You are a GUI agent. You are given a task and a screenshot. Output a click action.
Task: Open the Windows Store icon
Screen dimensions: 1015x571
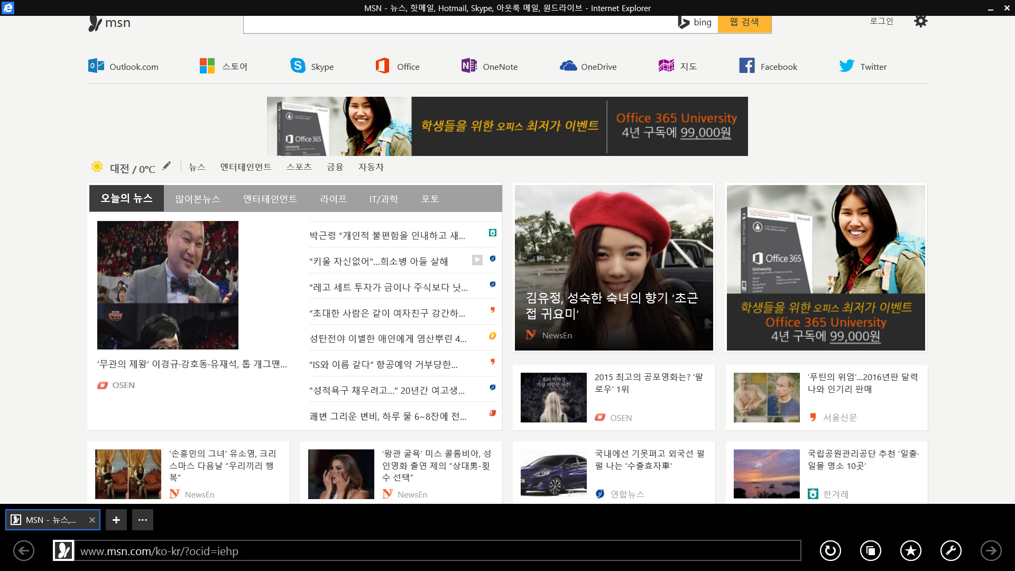(207, 66)
